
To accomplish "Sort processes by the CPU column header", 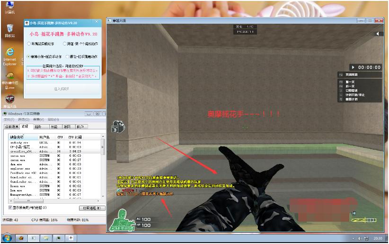I will 60,137.
